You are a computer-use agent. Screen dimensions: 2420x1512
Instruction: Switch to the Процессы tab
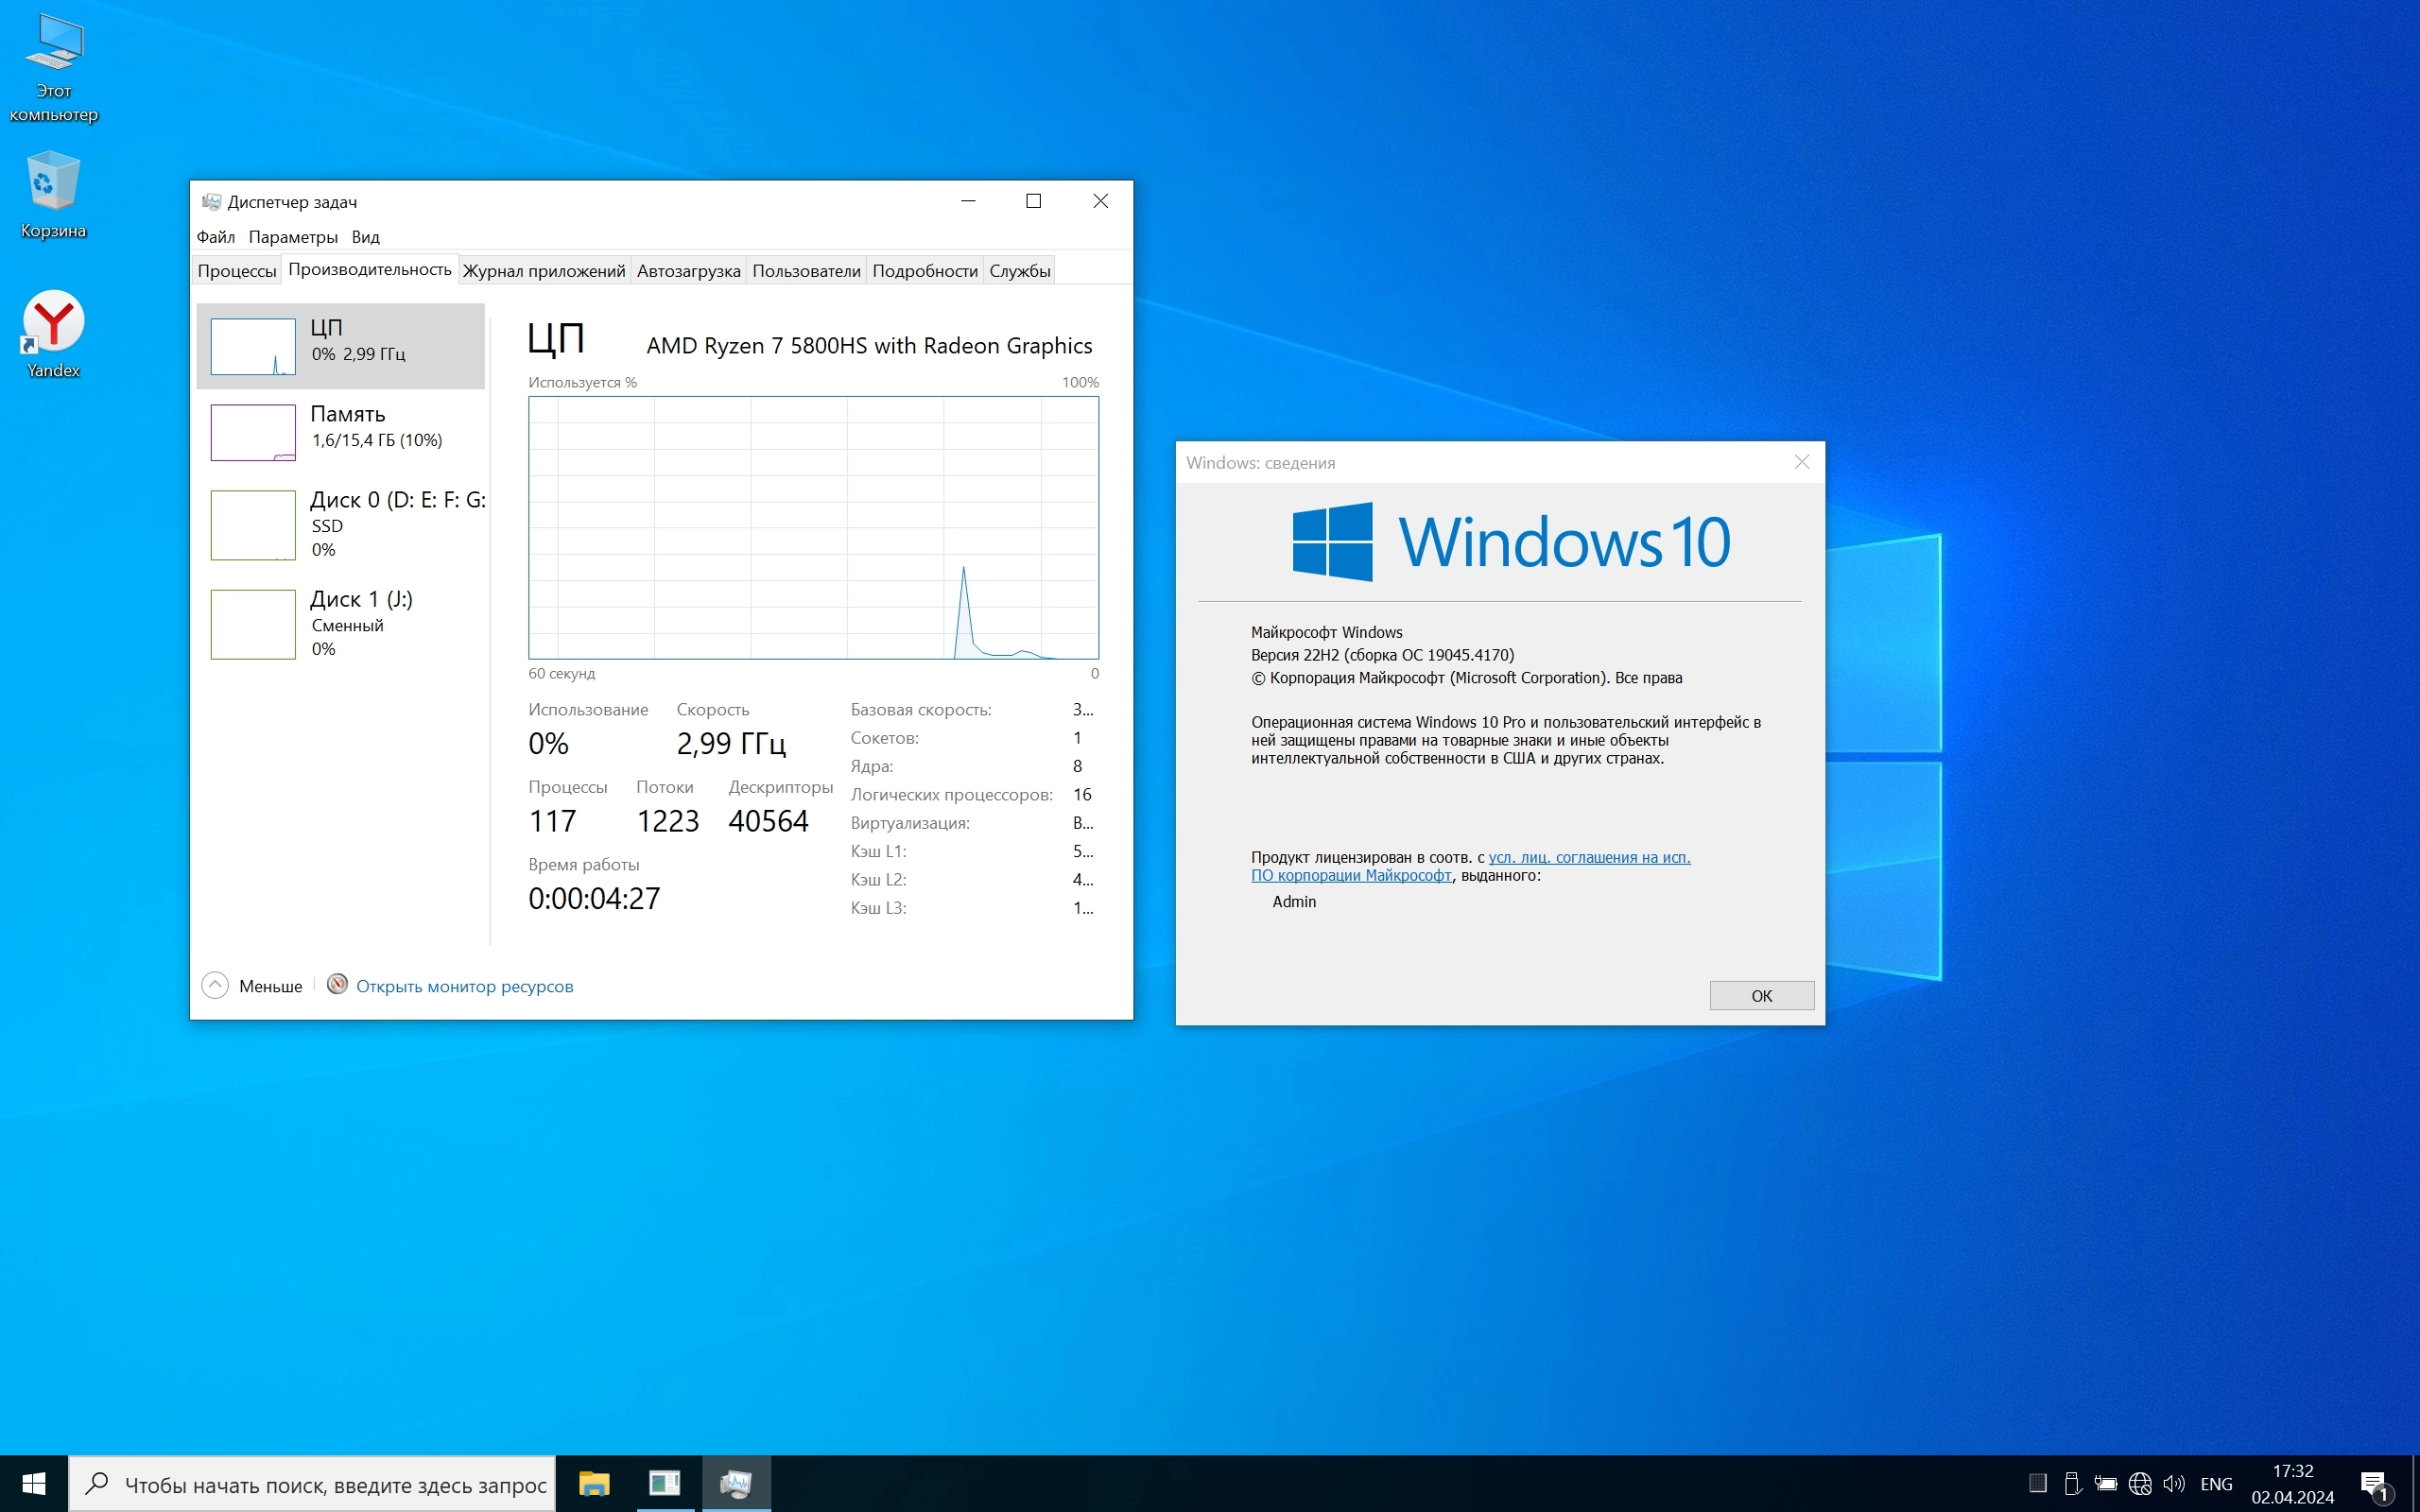point(236,271)
